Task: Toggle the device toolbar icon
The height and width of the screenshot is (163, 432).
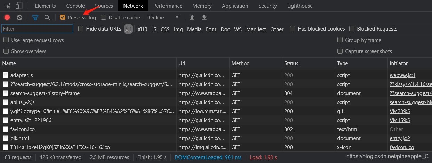Action: click(19, 6)
